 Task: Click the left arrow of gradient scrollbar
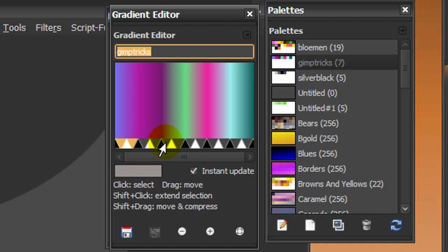point(119,157)
